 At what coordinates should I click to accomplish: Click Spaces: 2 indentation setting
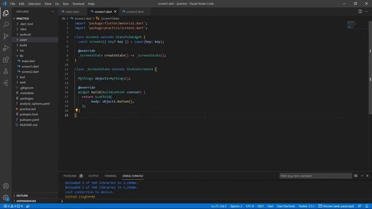236,206
